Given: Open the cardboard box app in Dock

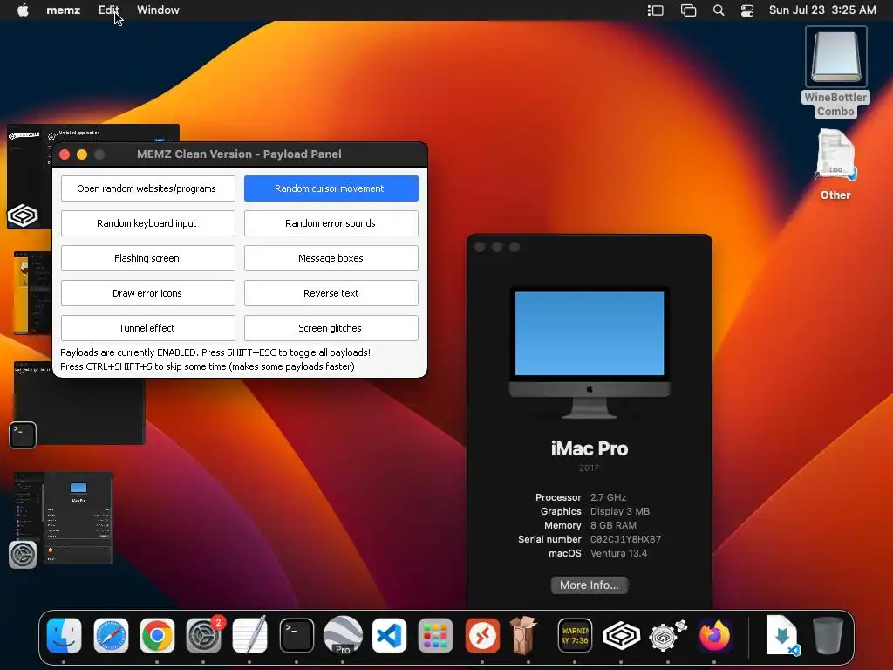Looking at the screenshot, I should click(523, 634).
